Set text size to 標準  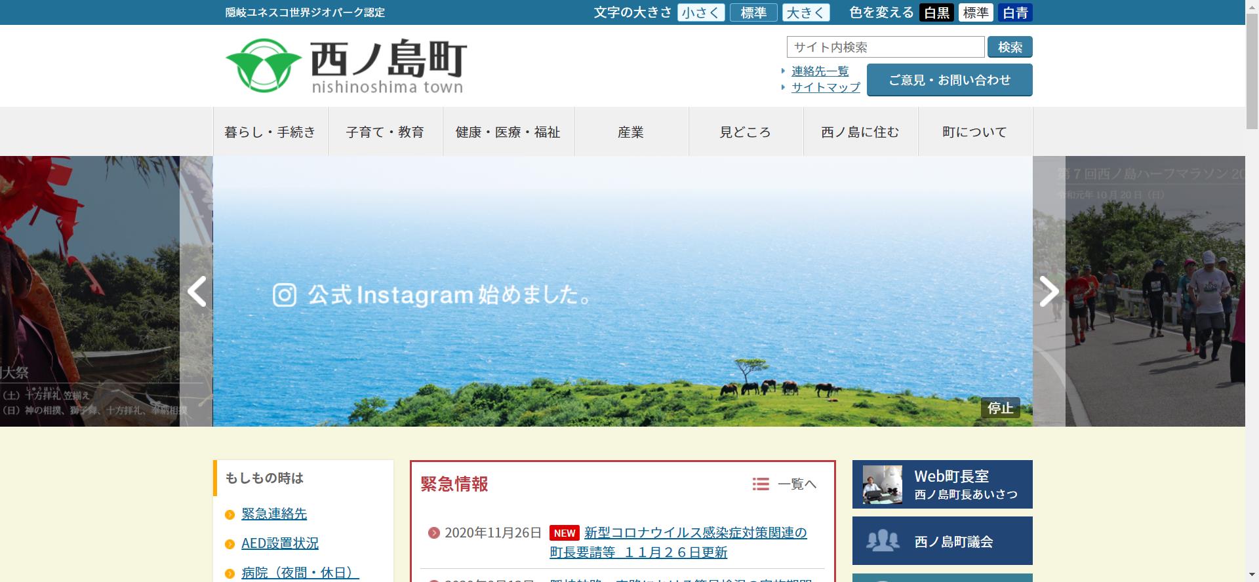[753, 12]
